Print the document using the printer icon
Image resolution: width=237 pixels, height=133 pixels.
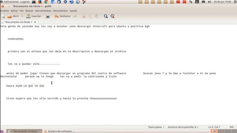pyautogui.click(x=48, y=16)
